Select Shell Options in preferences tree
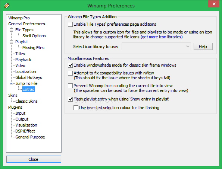Image resolution: width=222 pixels, height=169 pixels. point(34,36)
